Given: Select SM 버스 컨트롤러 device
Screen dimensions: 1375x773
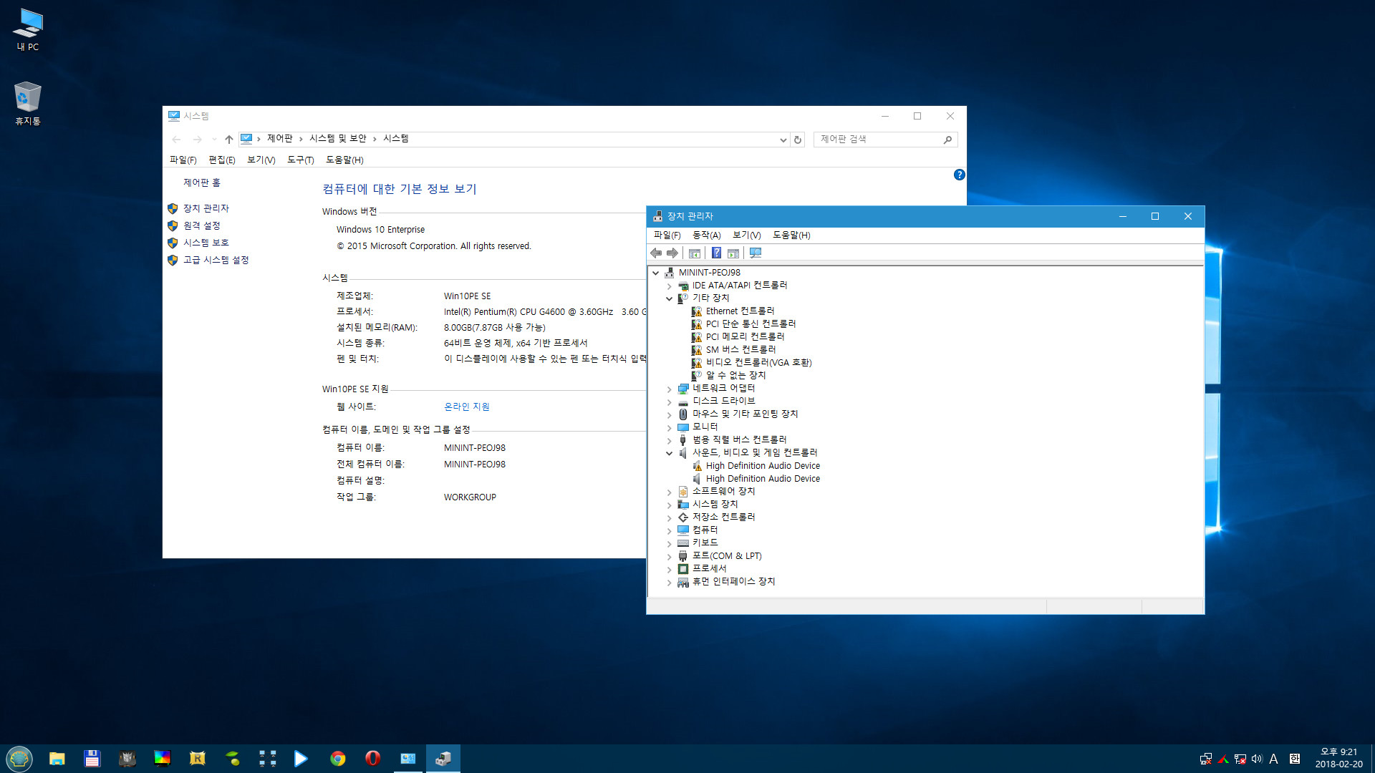Looking at the screenshot, I should coord(740,350).
